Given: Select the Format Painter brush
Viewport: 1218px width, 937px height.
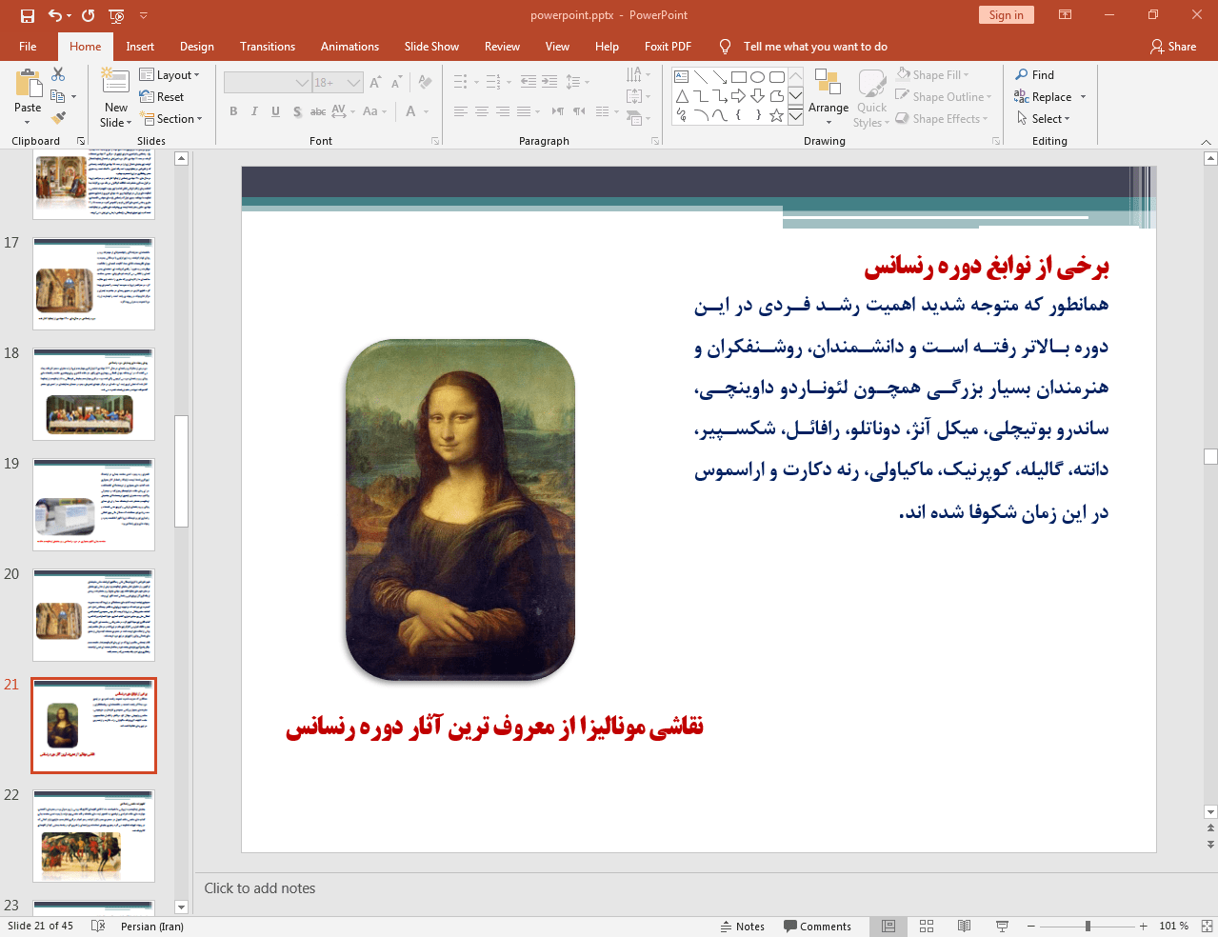Looking at the screenshot, I should click(58, 118).
